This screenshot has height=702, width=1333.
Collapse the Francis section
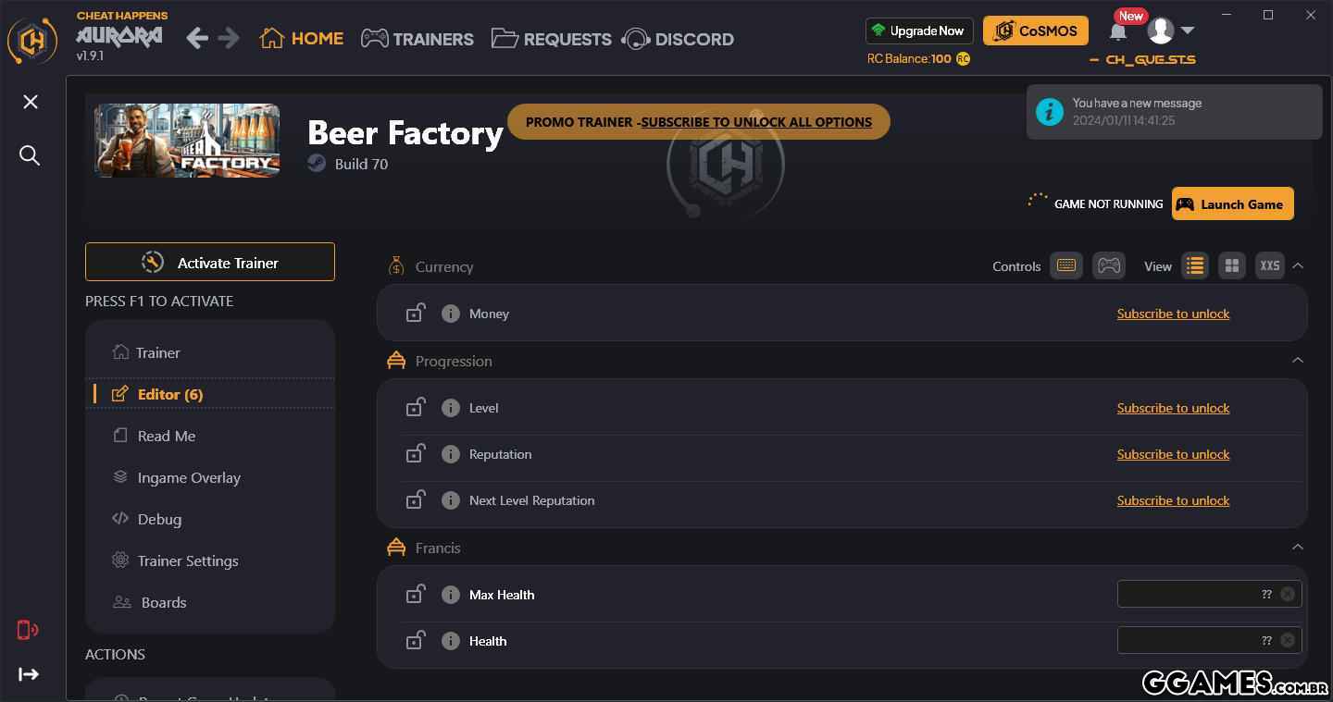[x=1298, y=547]
